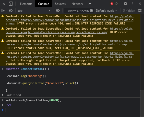Image resolution: width=144 pixels, height=117 pixels.
Task: Open the workerMain.js.map link
Action: [70, 57]
